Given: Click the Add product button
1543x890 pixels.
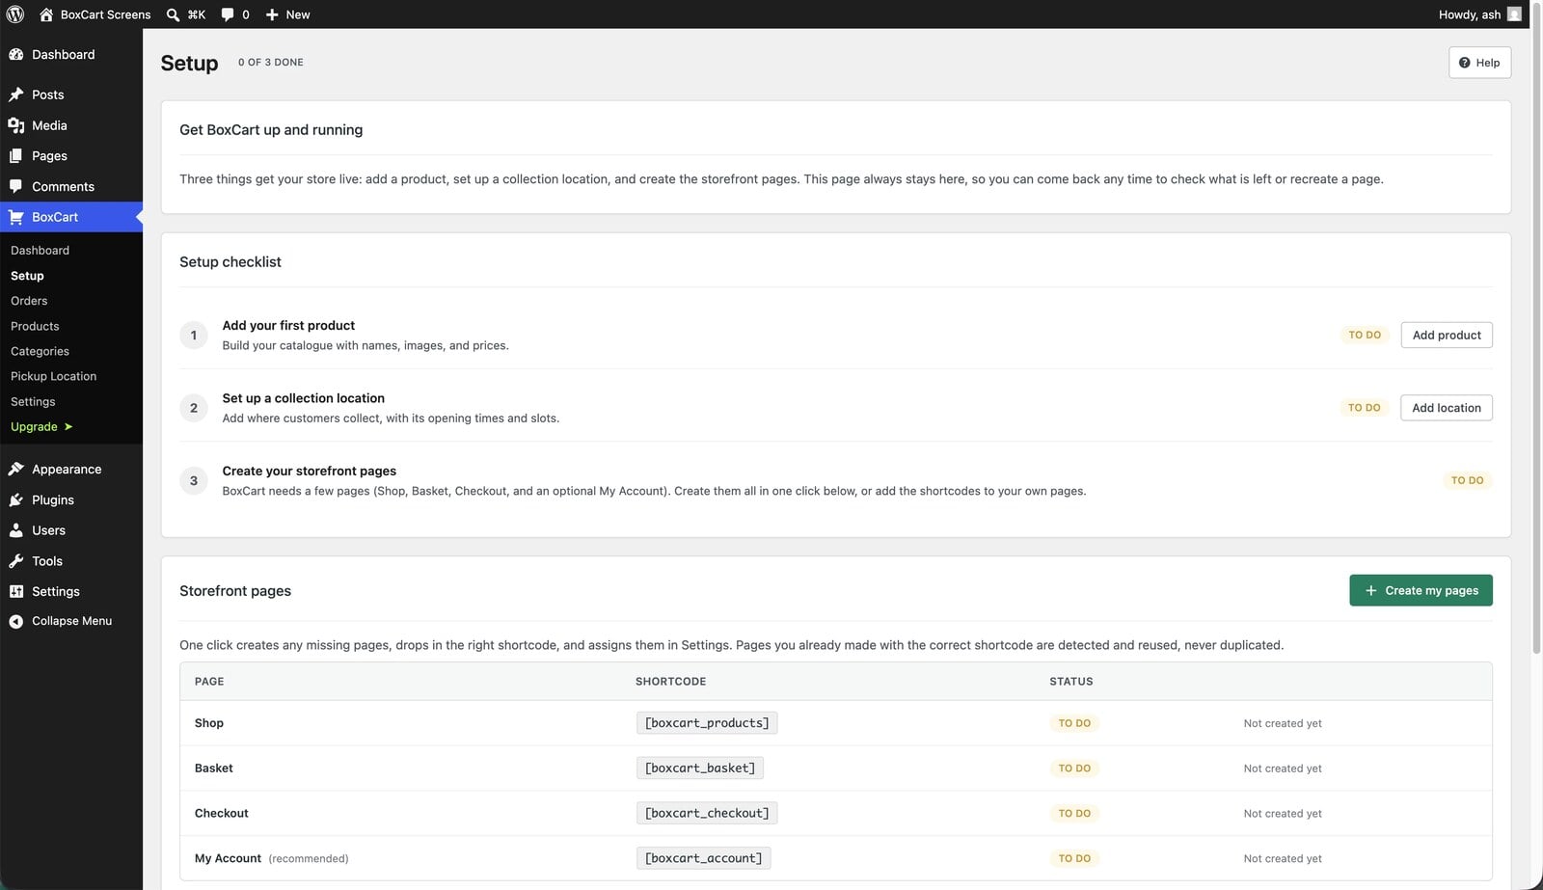Looking at the screenshot, I should coord(1447,335).
